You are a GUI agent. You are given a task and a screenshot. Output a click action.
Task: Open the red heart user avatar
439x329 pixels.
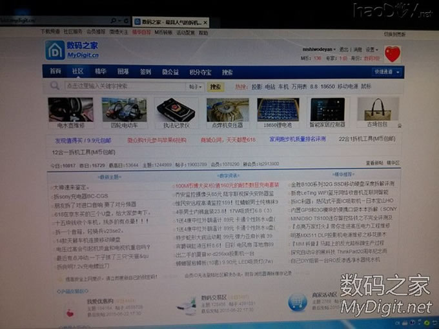(393, 54)
